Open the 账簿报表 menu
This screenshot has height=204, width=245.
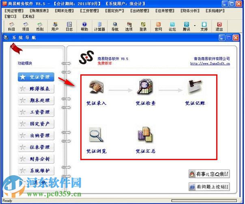click(x=39, y=11)
